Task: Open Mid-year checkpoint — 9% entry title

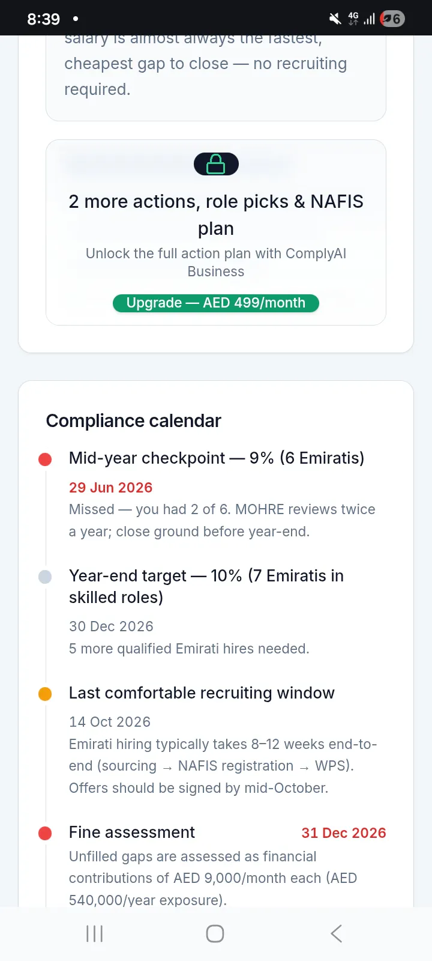Action: pyautogui.click(x=217, y=458)
